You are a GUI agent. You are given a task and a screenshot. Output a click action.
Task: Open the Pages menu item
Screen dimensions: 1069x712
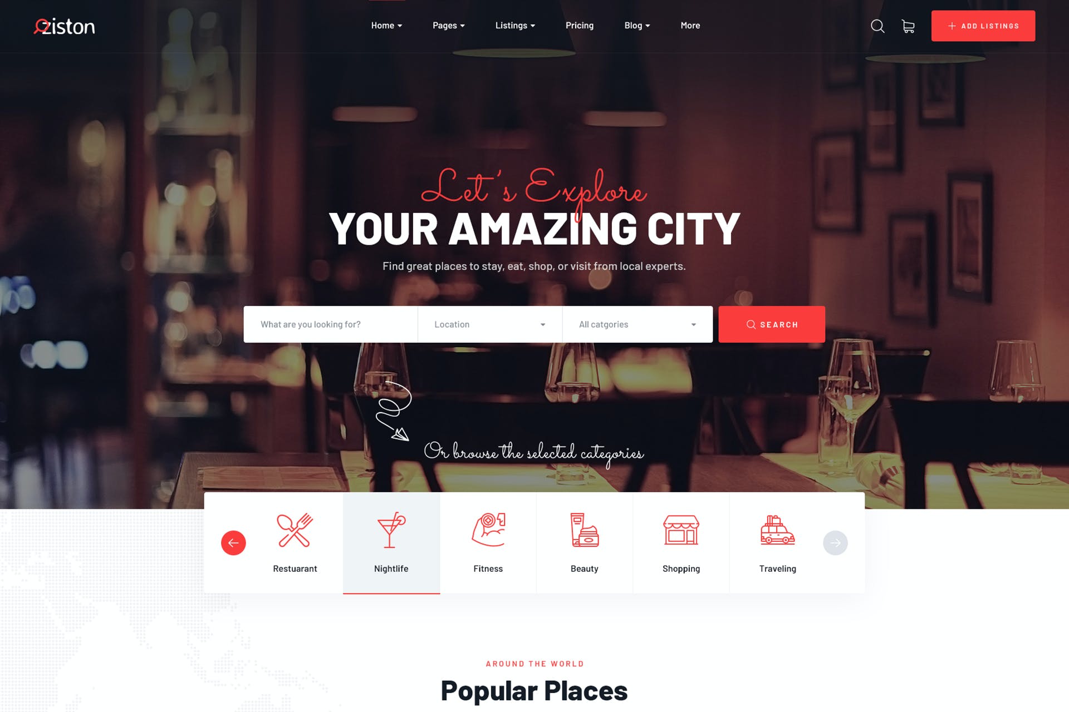[448, 24]
